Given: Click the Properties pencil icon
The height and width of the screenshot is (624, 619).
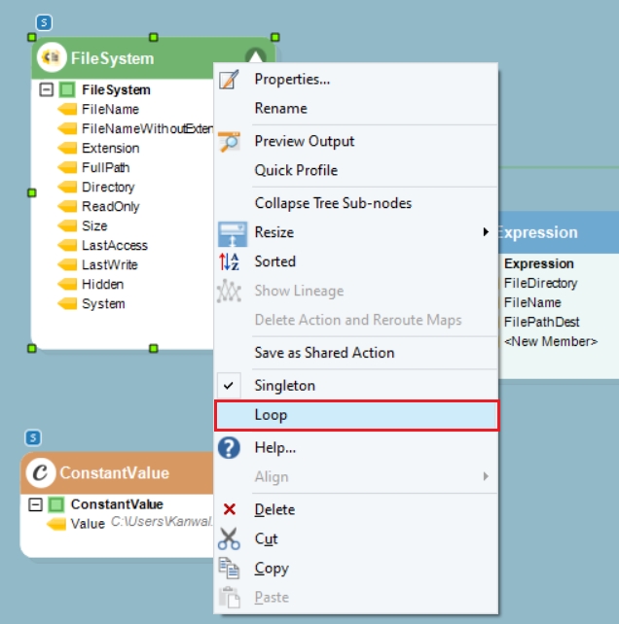Looking at the screenshot, I should click(x=229, y=79).
